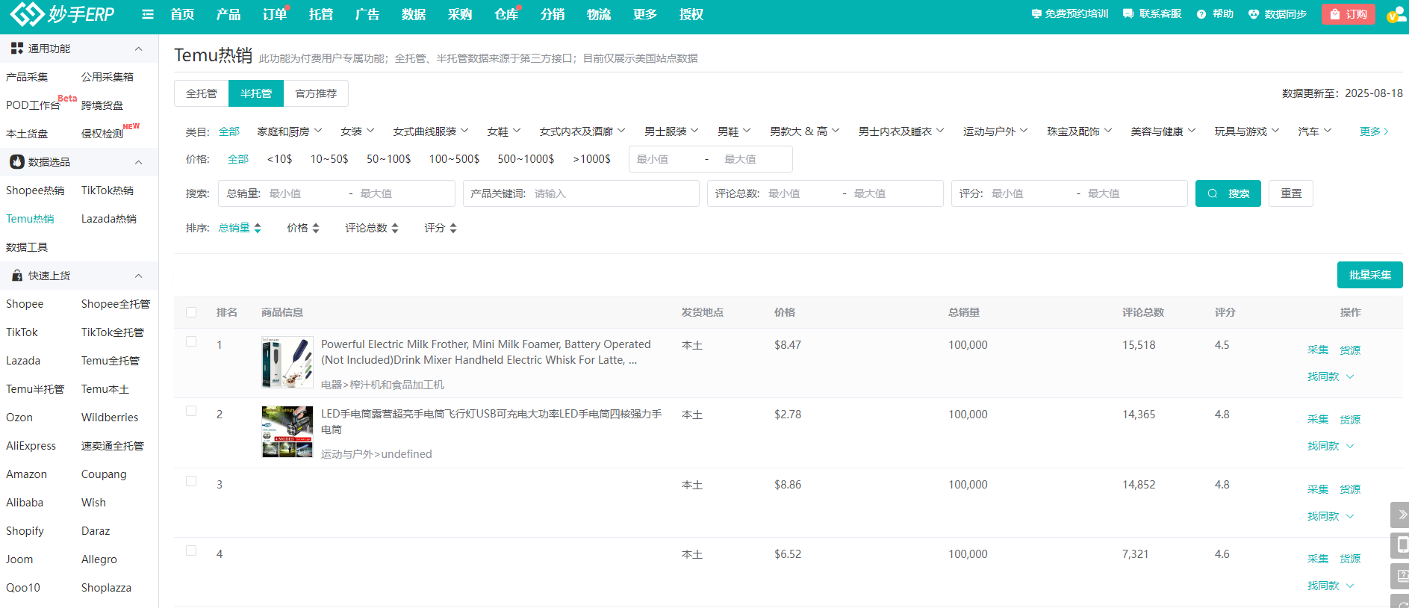The image size is (1409, 608).
Task: Select the 10~50$ price filter
Action: tap(329, 159)
